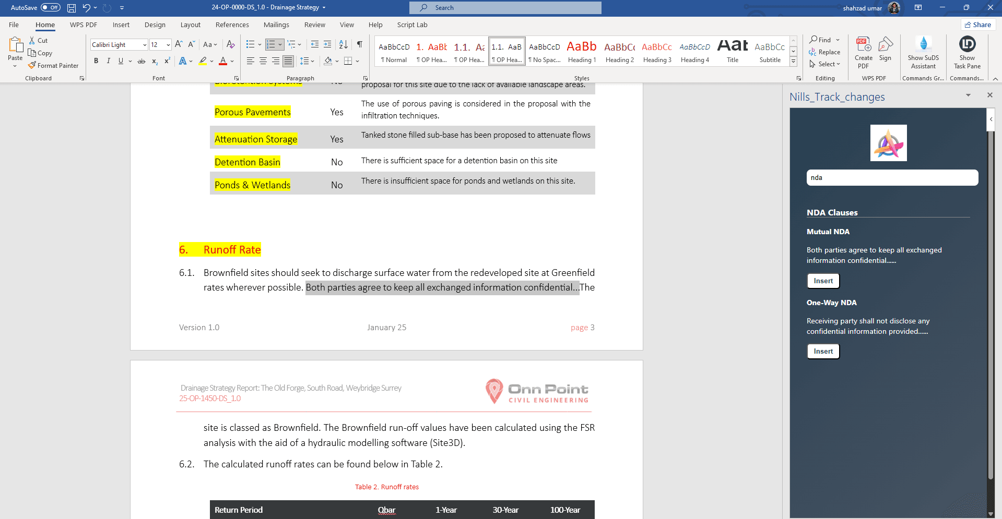Open the font name dropdown
This screenshot has width=1002, height=519.
145,45
